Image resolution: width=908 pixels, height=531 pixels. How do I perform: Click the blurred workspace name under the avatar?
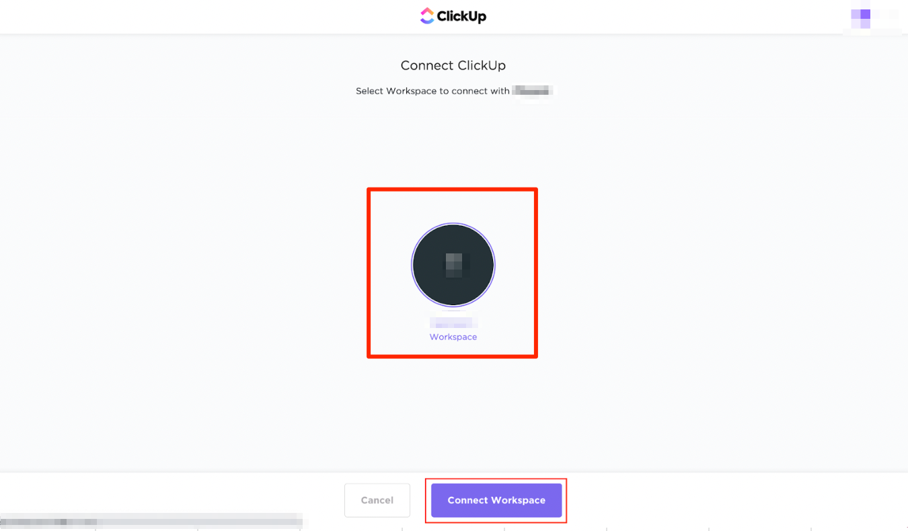pos(453,323)
